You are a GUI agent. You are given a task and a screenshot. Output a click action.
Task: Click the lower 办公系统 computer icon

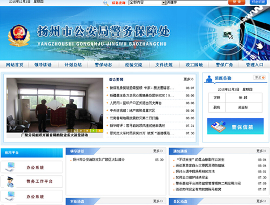[x=10, y=196]
